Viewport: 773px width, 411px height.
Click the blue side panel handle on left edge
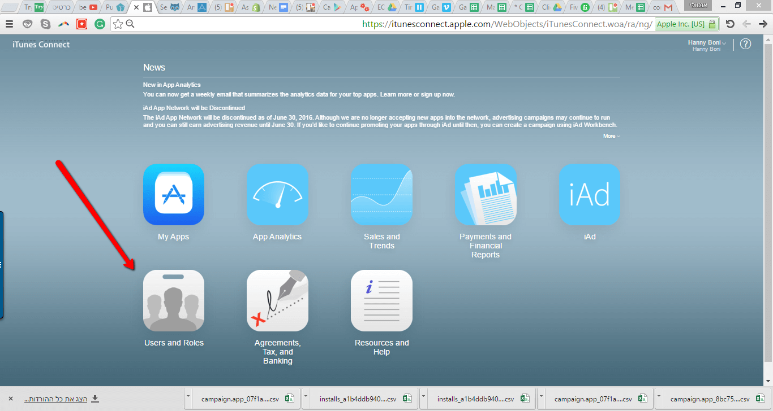pyautogui.click(x=2, y=265)
